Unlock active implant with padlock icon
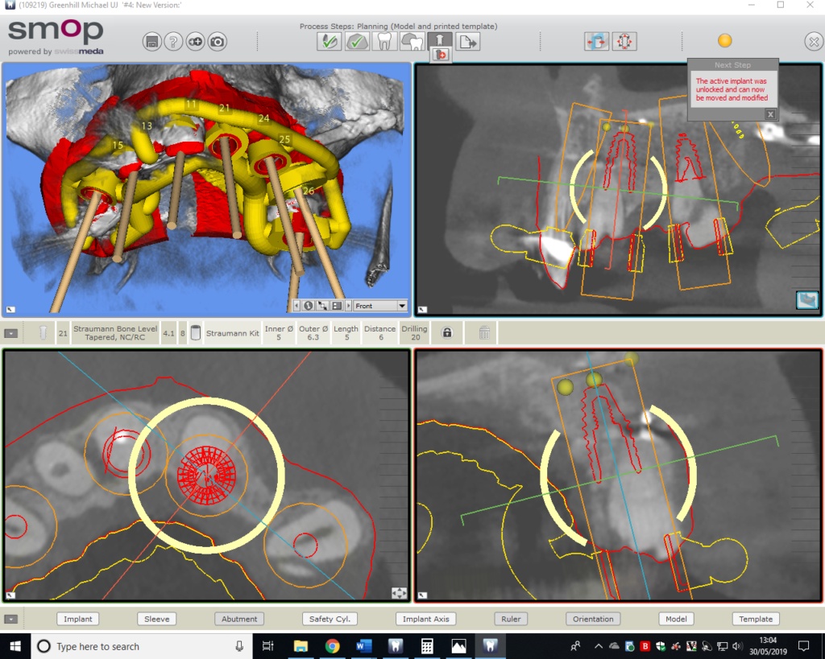The width and height of the screenshot is (825, 659). (x=446, y=332)
